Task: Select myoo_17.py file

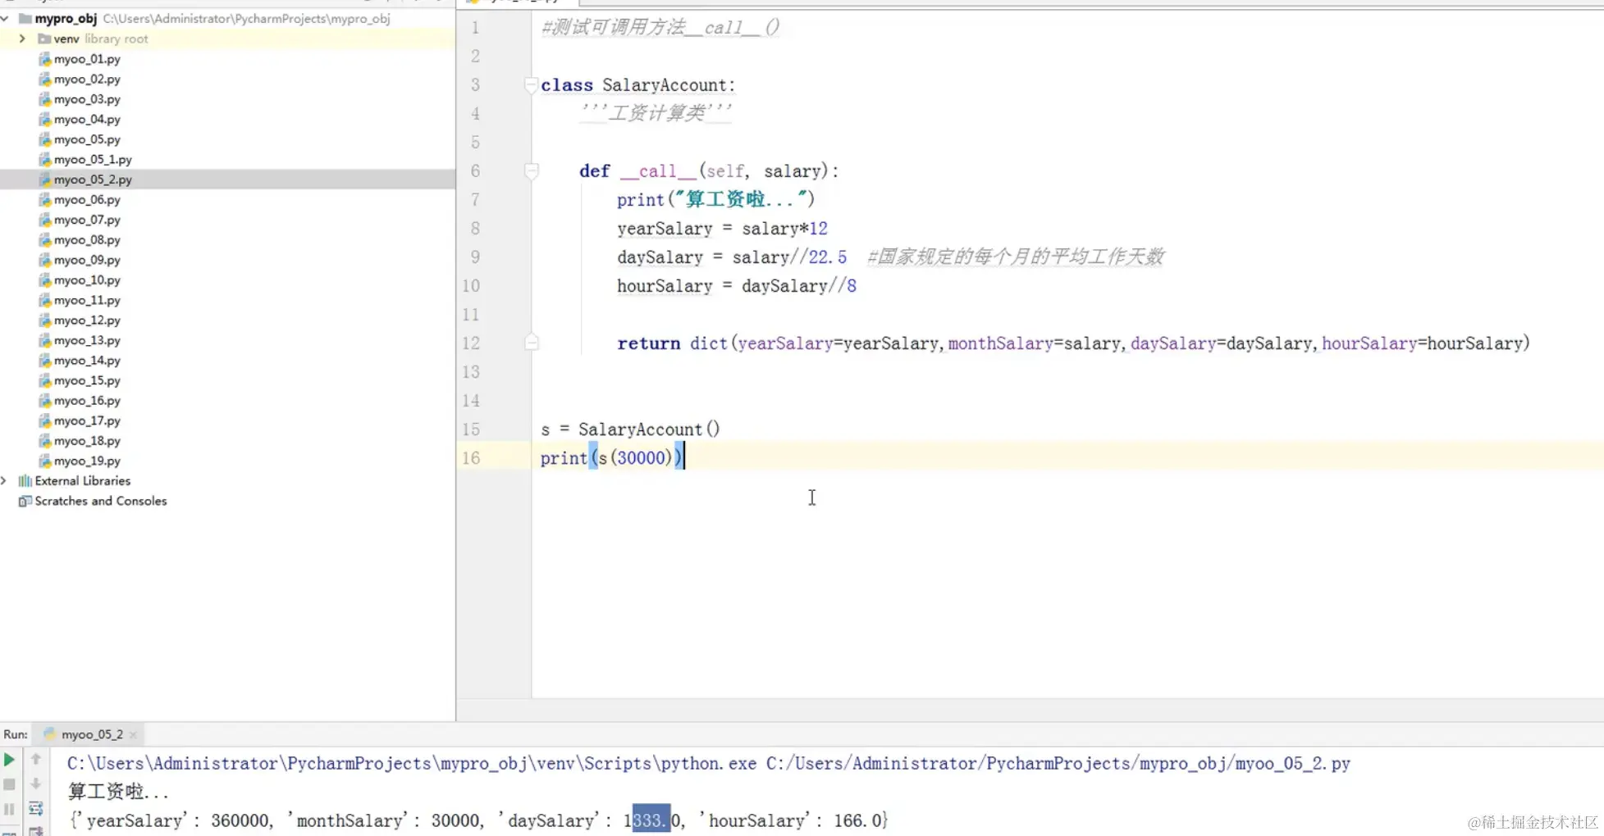Action: pos(87,420)
